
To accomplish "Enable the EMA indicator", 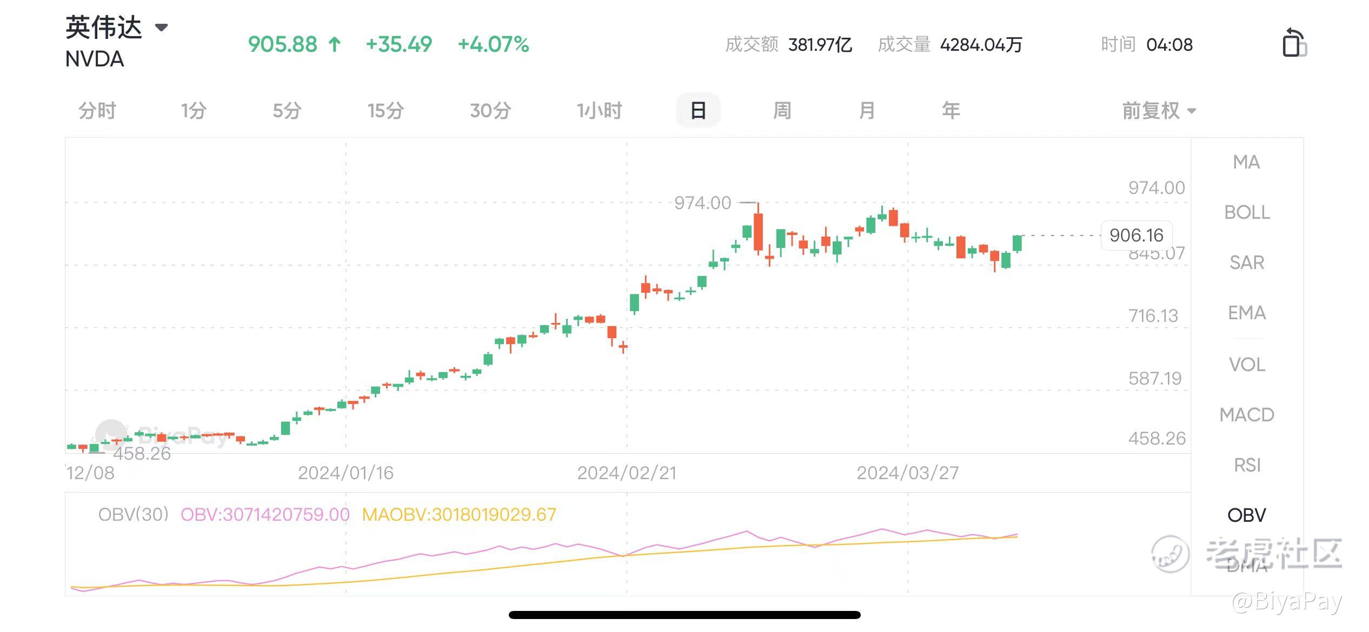I will [x=1247, y=313].
